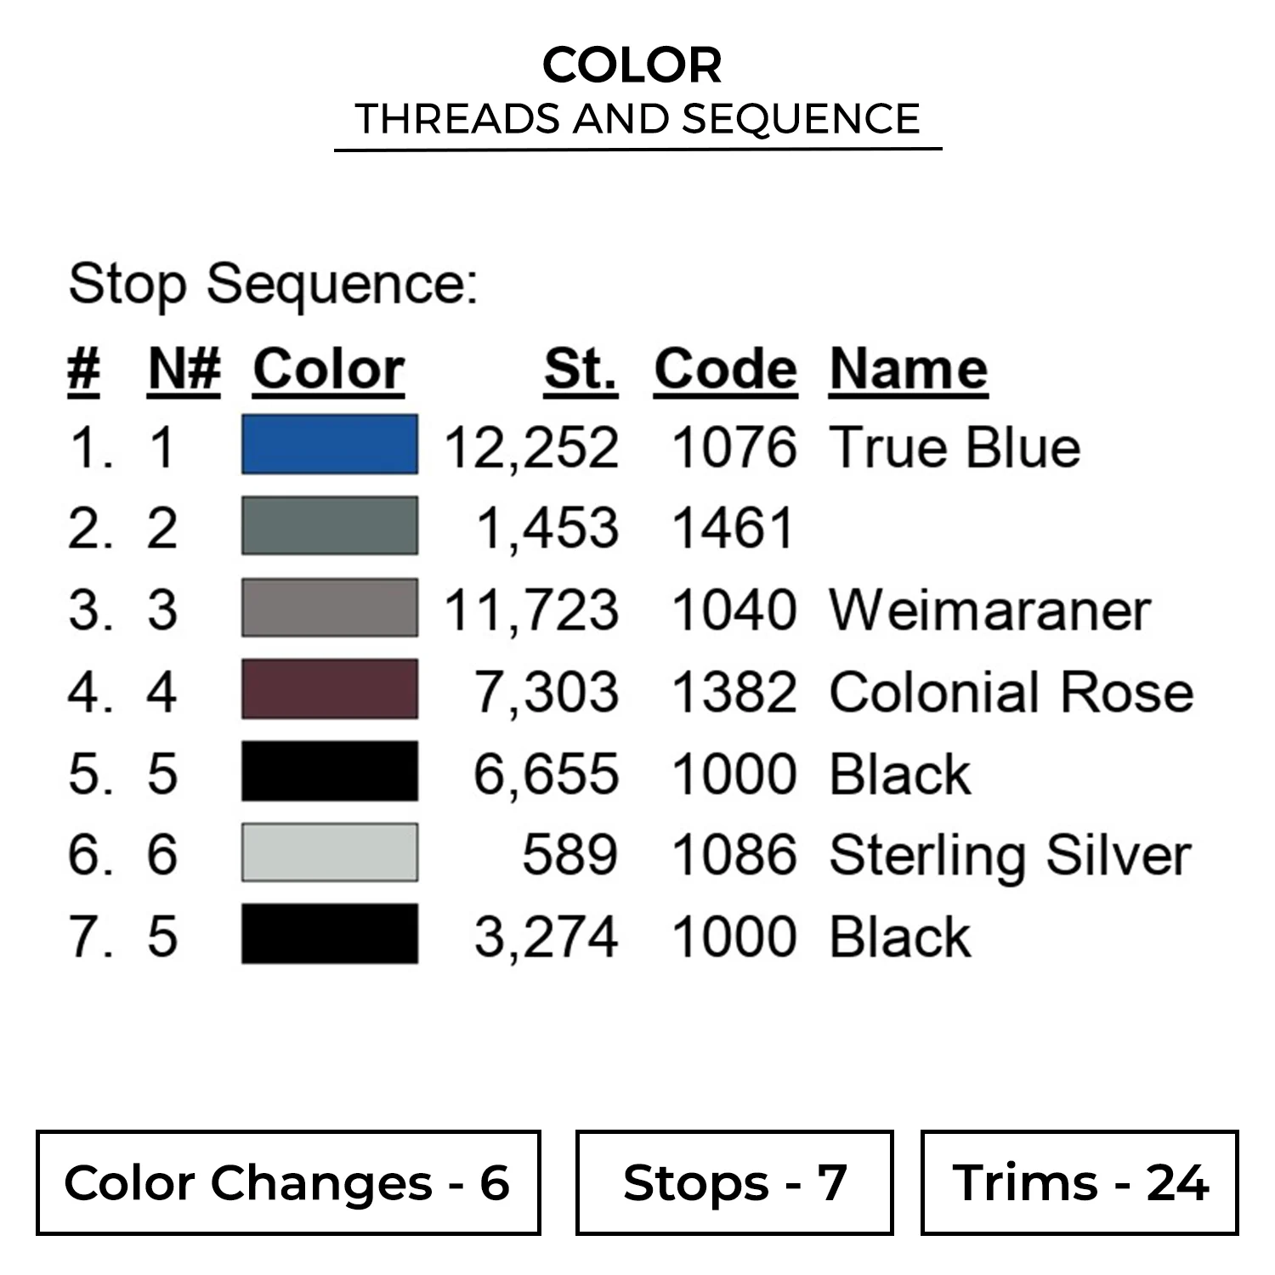
Task: Click the Color Changes - 6 box
Action: [x=288, y=1182]
